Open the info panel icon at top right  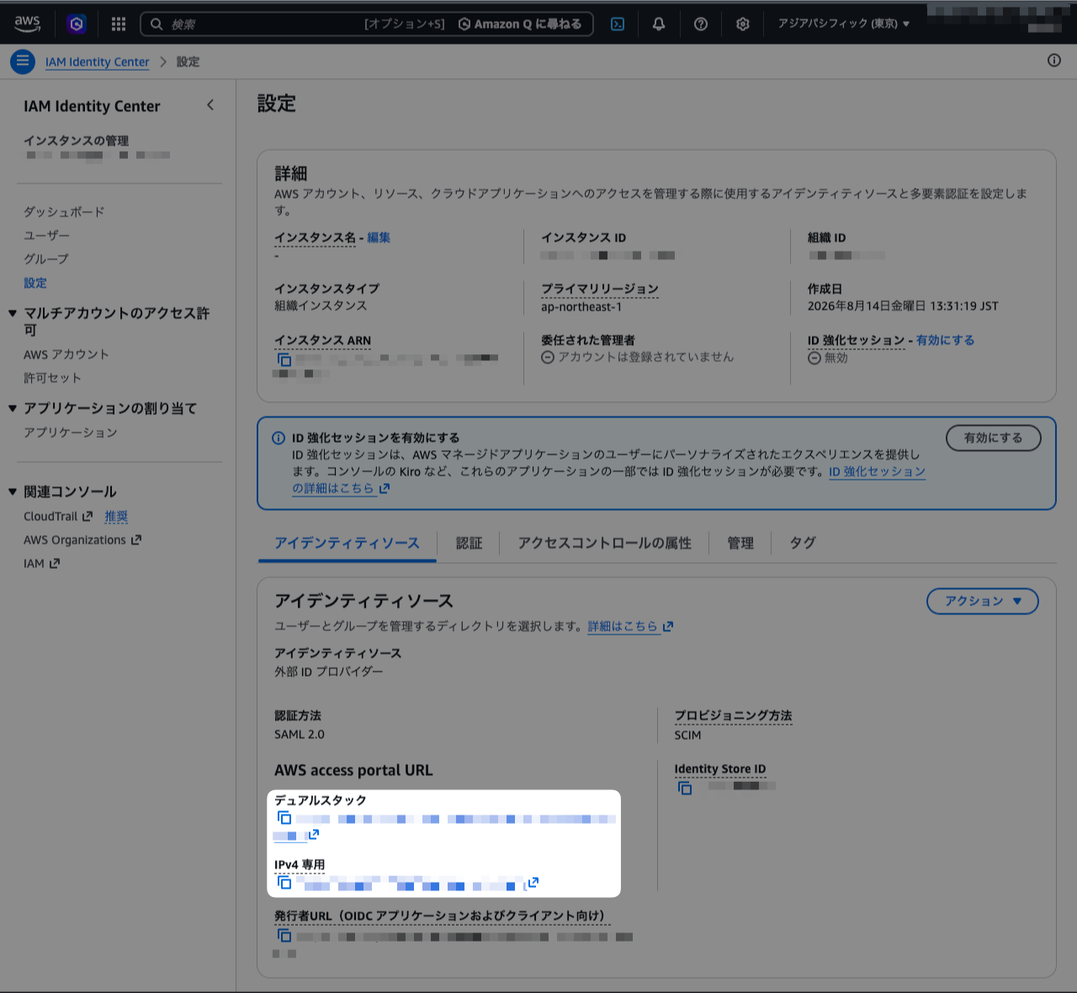1054,61
